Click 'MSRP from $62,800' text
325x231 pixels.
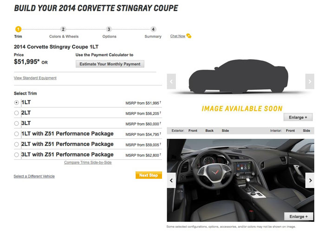[143, 155]
